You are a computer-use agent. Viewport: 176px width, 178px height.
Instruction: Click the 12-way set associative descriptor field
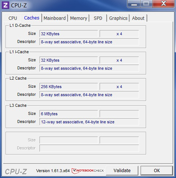pos(89,122)
